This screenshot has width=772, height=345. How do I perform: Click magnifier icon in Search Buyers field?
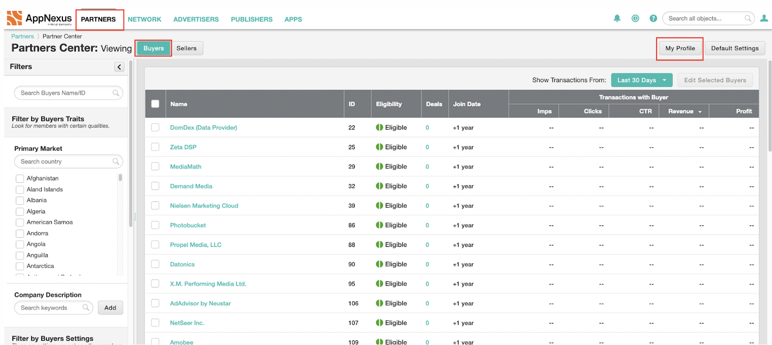pyautogui.click(x=116, y=93)
